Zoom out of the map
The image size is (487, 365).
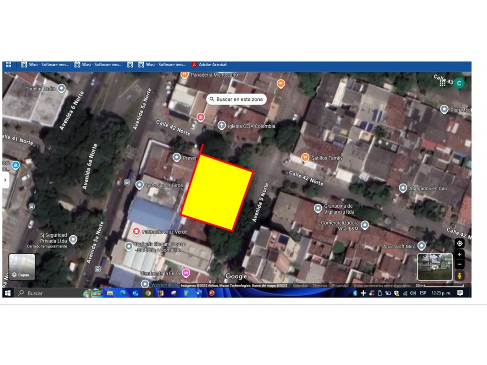tap(459, 265)
